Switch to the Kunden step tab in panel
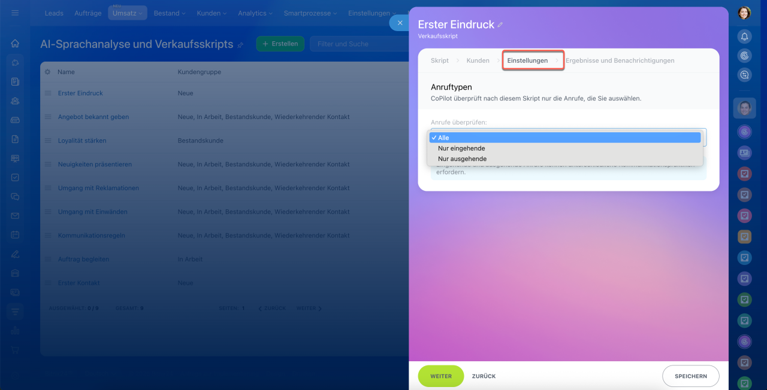The width and height of the screenshot is (767, 390). tap(478, 60)
